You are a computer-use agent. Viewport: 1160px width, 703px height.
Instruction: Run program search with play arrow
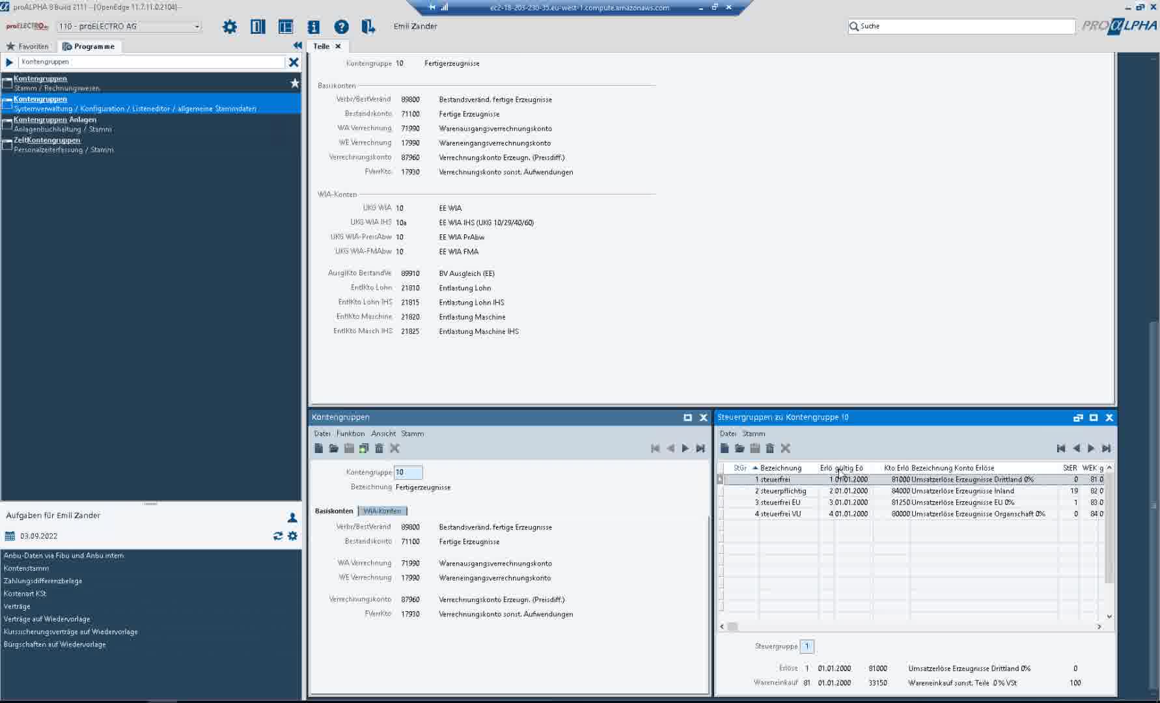[9, 62]
